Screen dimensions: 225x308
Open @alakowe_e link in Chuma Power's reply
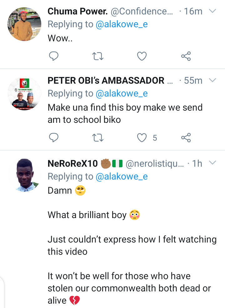122,25
